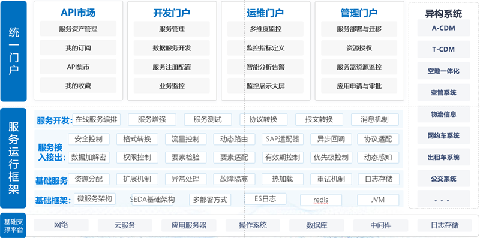Click 动态感知 box
Screen dimensions: 480x238
(x=378, y=158)
